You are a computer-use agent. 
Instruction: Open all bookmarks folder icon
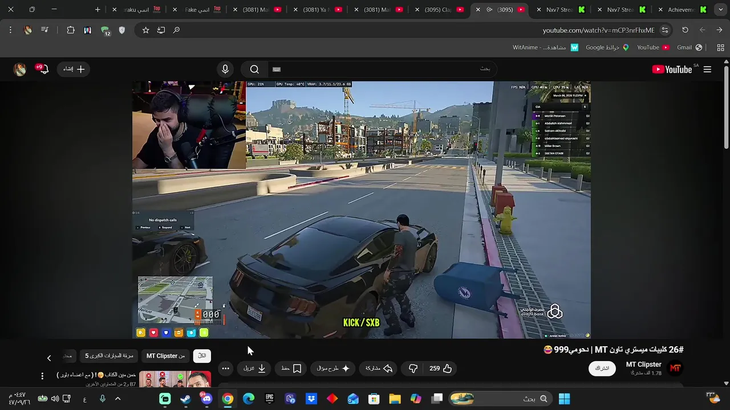click(720, 47)
